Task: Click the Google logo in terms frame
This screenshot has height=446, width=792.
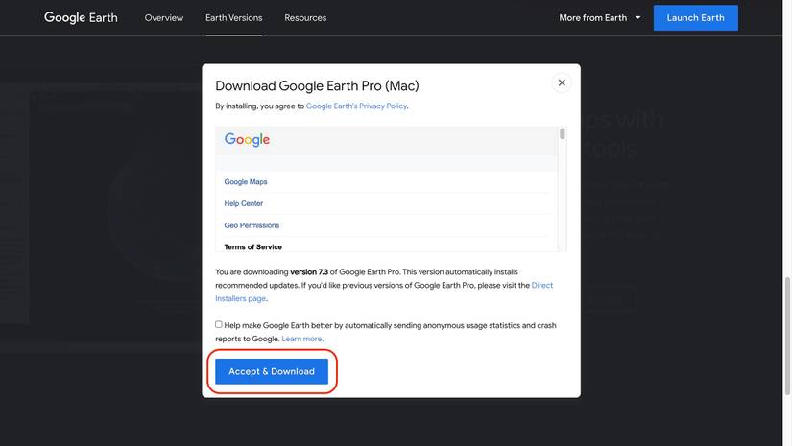Action: click(x=247, y=140)
